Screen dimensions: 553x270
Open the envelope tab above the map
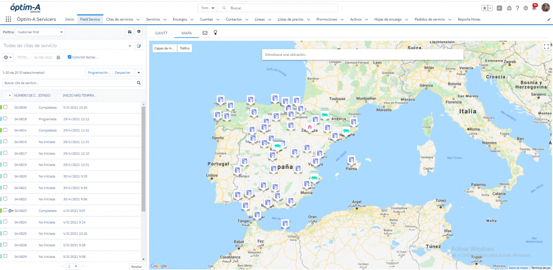click(x=205, y=33)
